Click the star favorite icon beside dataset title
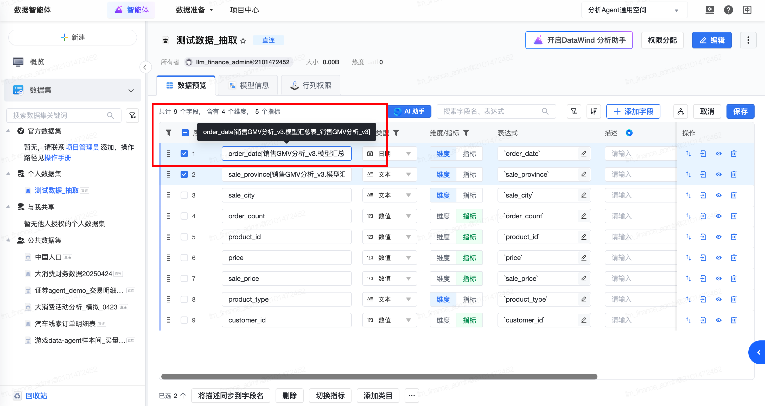 243,41
